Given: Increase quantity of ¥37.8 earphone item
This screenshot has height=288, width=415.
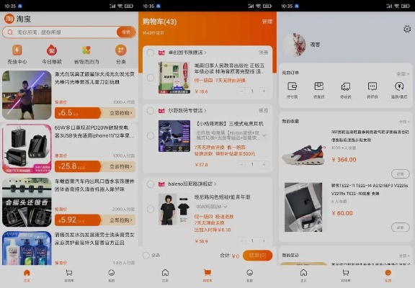Looking at the screenshot, I should (x=264, y=164).
